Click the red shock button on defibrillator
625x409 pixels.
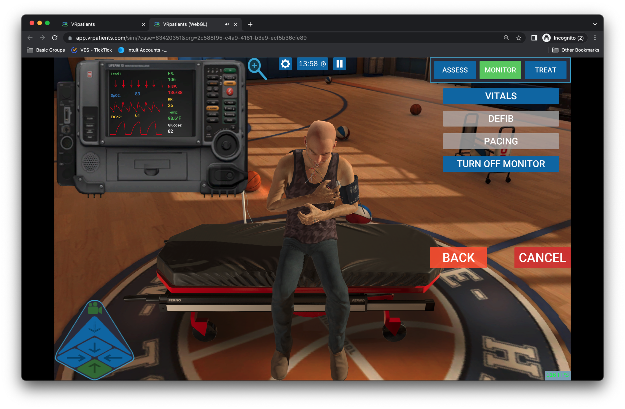pyautogui.click(x=229, y=91)
